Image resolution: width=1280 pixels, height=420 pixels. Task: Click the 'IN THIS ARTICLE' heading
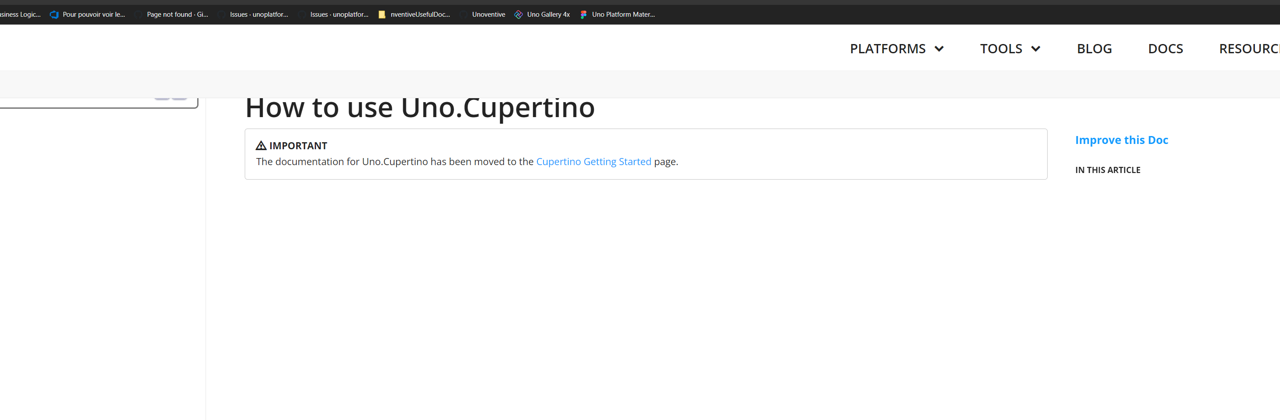[1107, 169]
